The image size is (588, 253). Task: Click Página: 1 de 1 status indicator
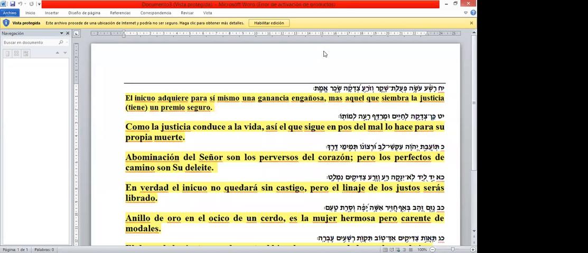[x=16, y=249]
